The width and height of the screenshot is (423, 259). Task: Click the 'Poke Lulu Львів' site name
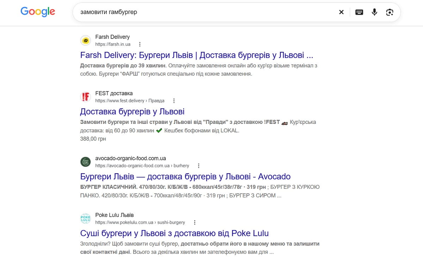pyautogui.click(x=115, y=215)
